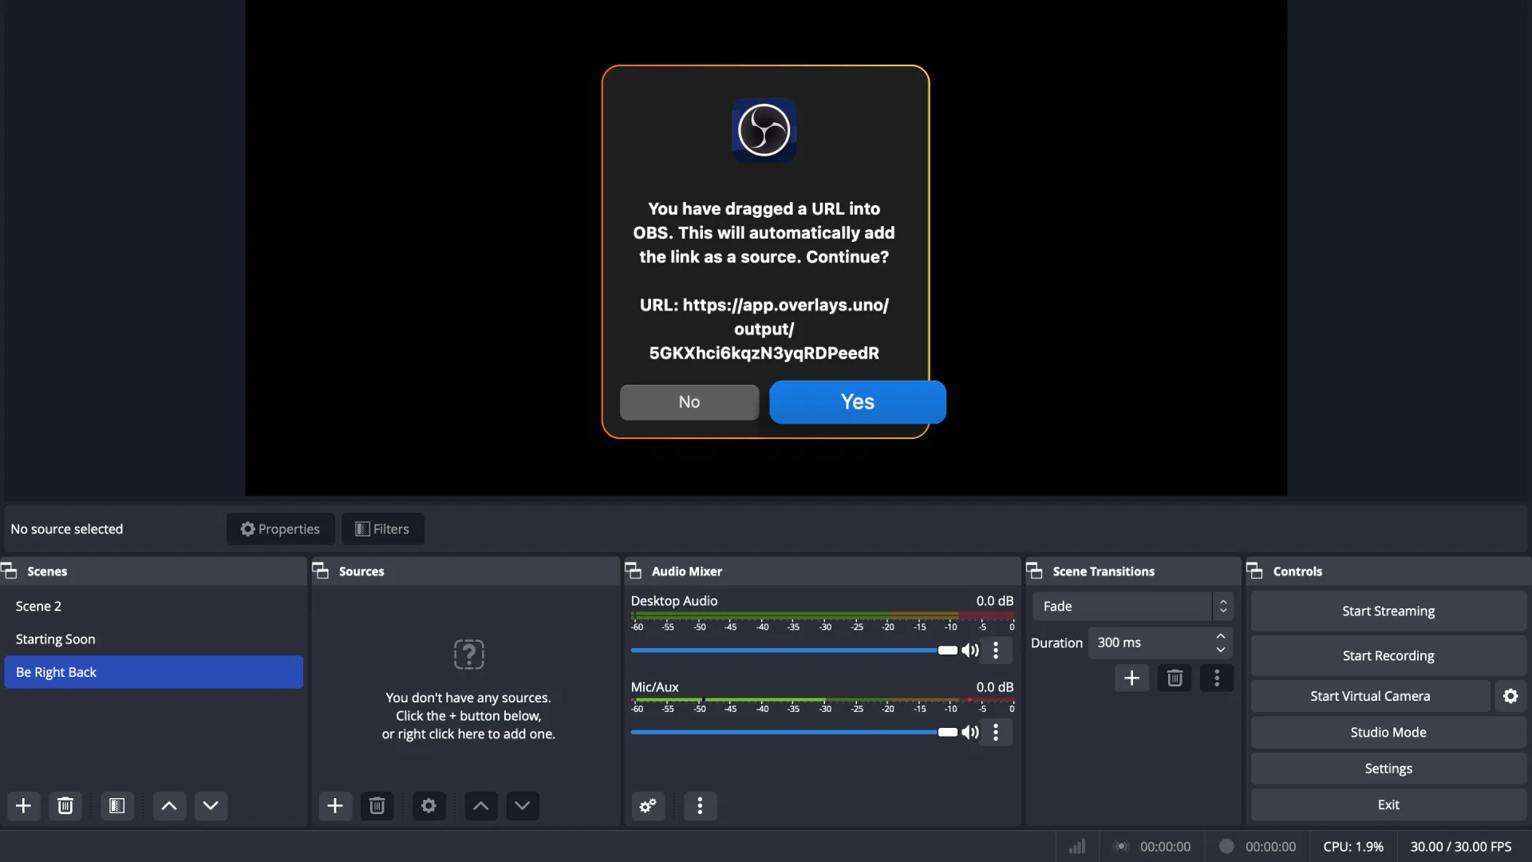Pop out the Sources dock icon
The width and height of the screenshot is (1532, 862).
[320, 571]
